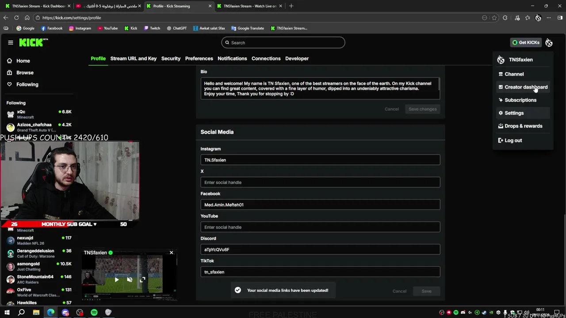Click the Discord invite field
Screen dimensions: 566x318
[320, 250]
